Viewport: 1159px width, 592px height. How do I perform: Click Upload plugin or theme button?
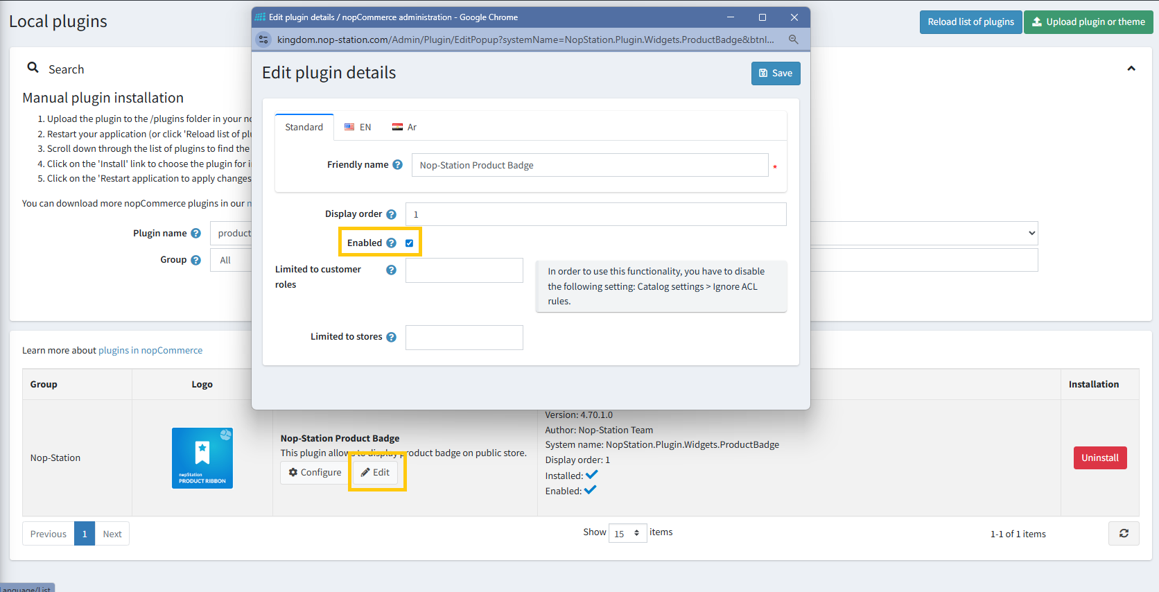(x=1088, y=22)
